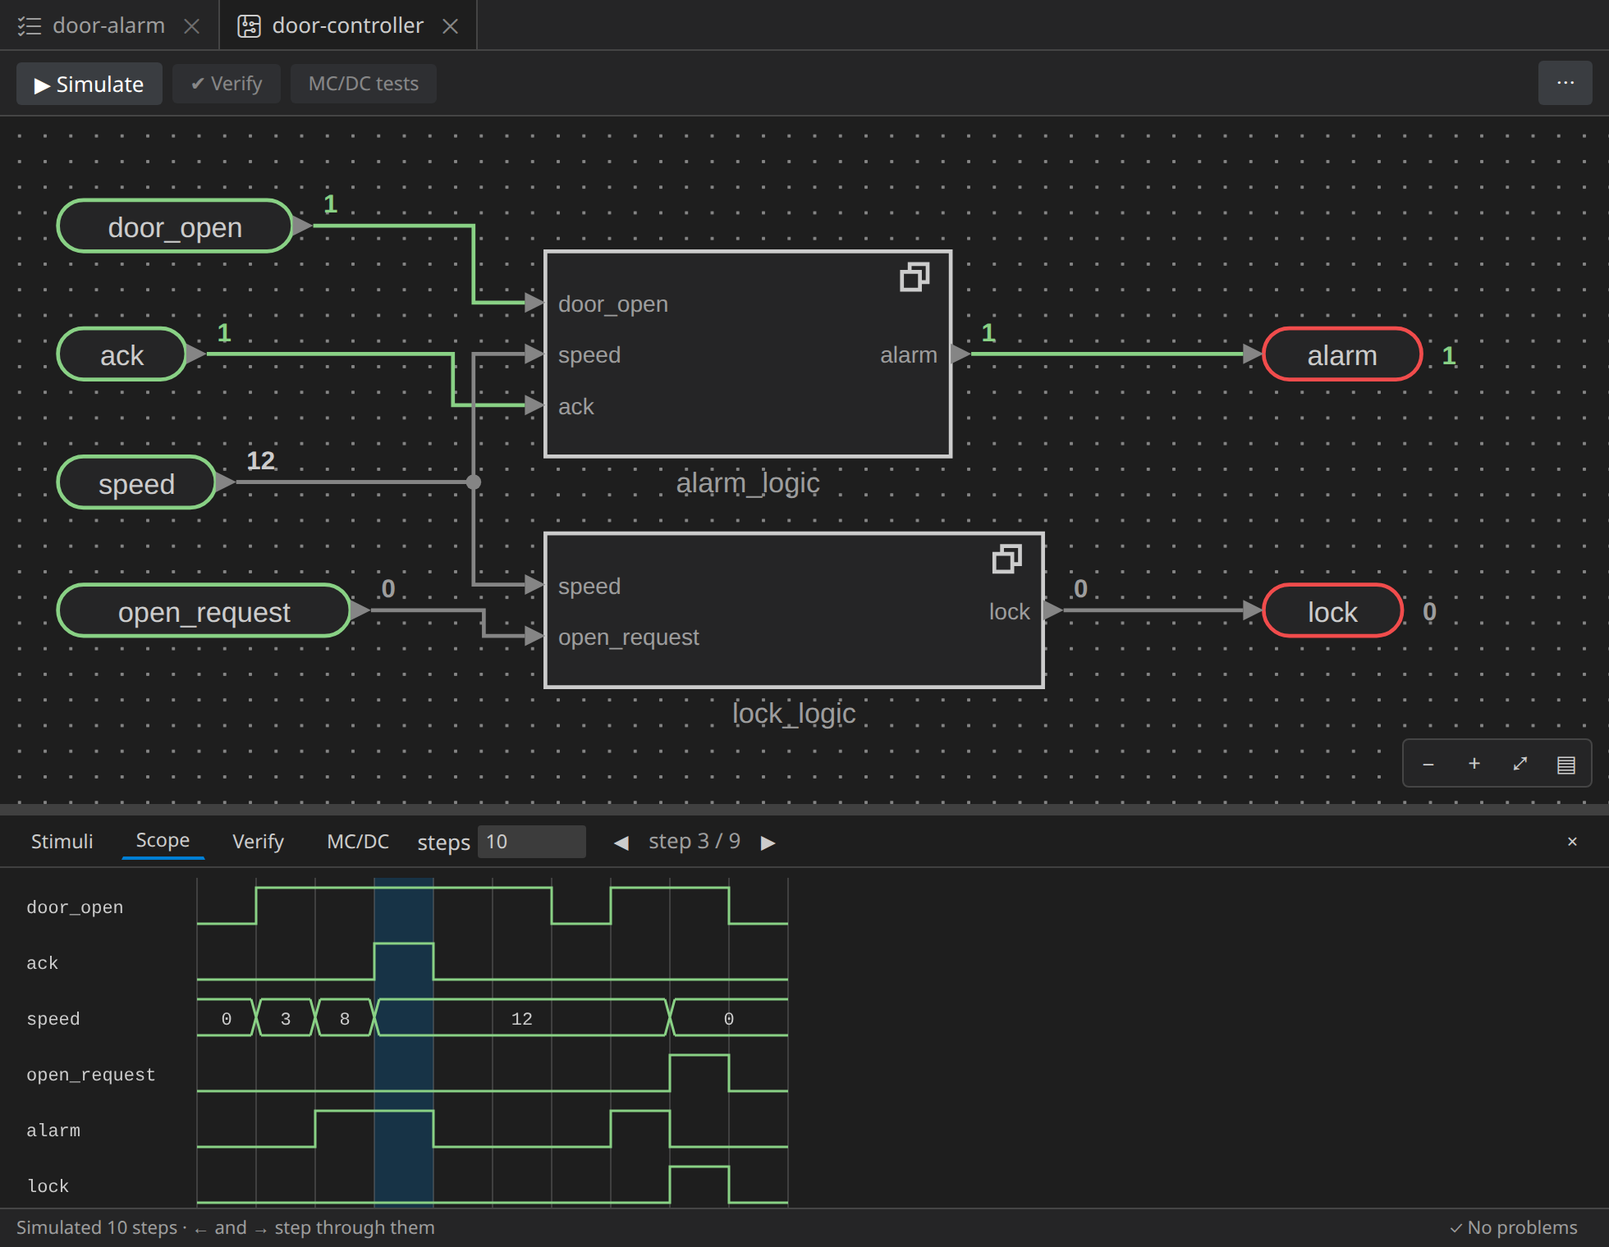Go to previous simulation step
The width and height of the screenshot is (1609, 1247).
coord(621,843)
